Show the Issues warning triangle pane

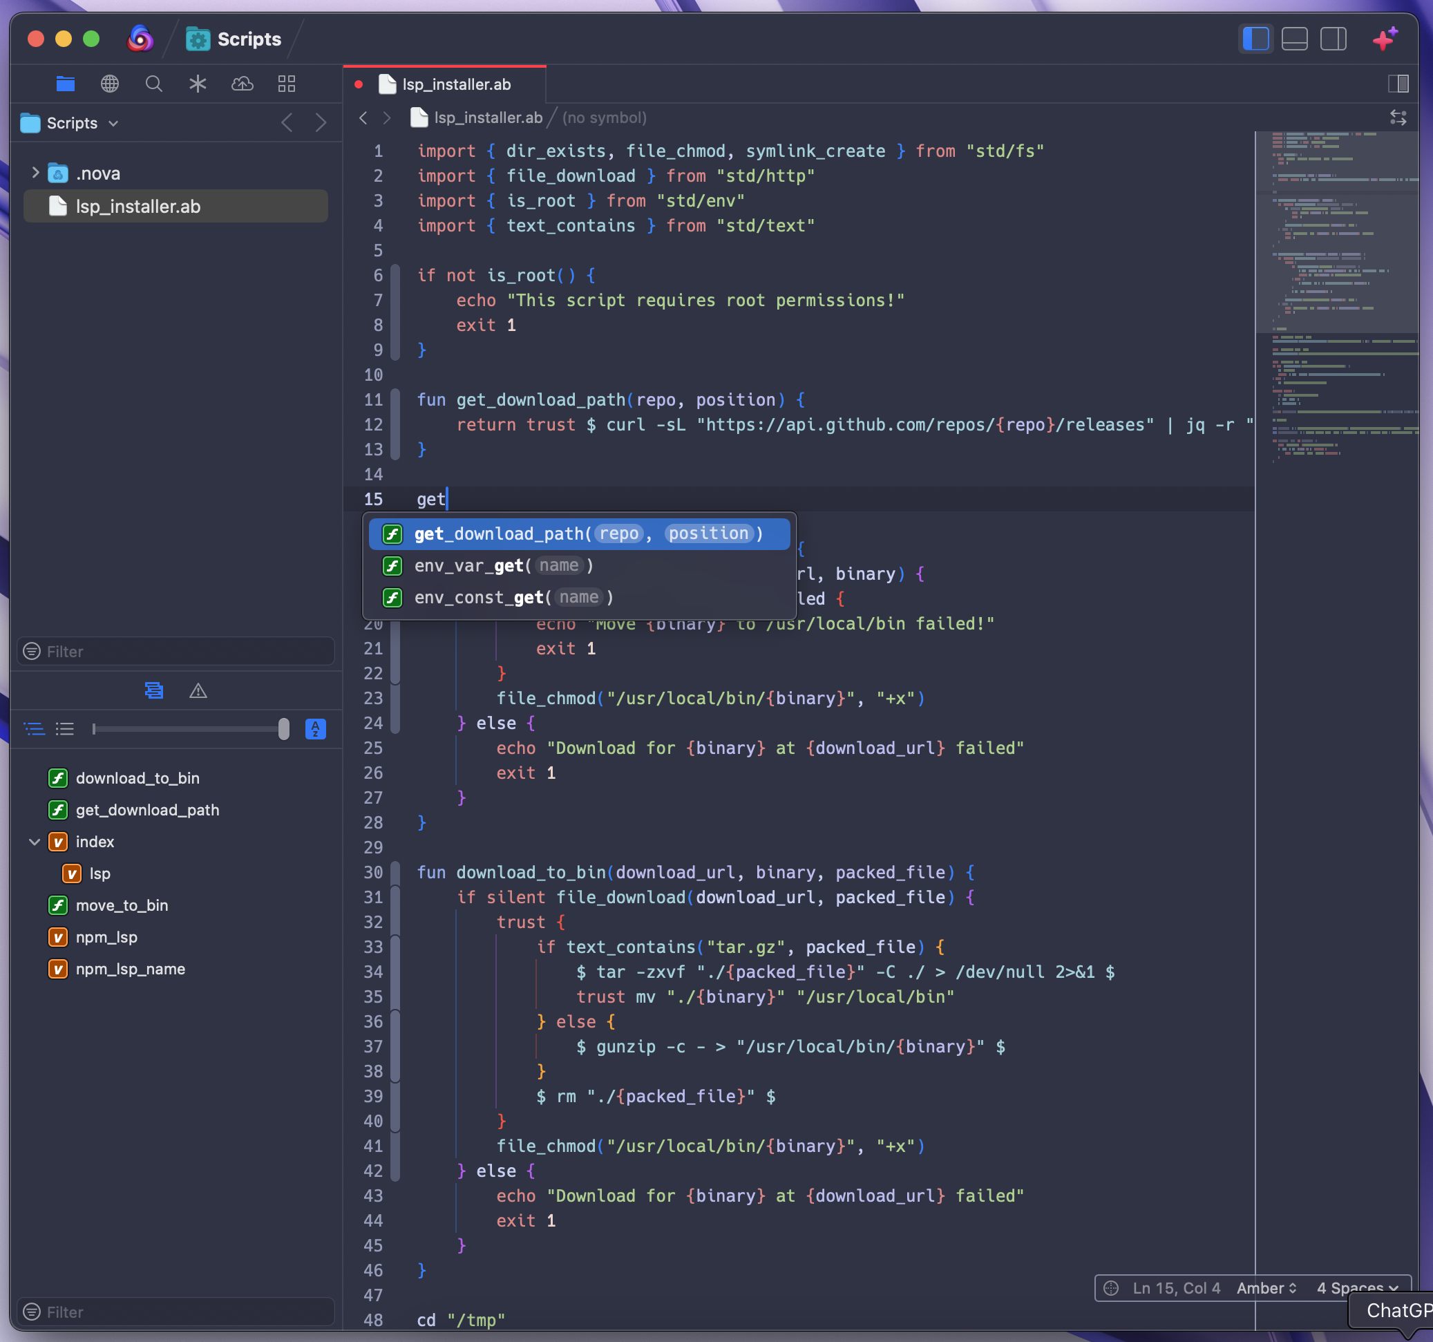tap(198, 691)
